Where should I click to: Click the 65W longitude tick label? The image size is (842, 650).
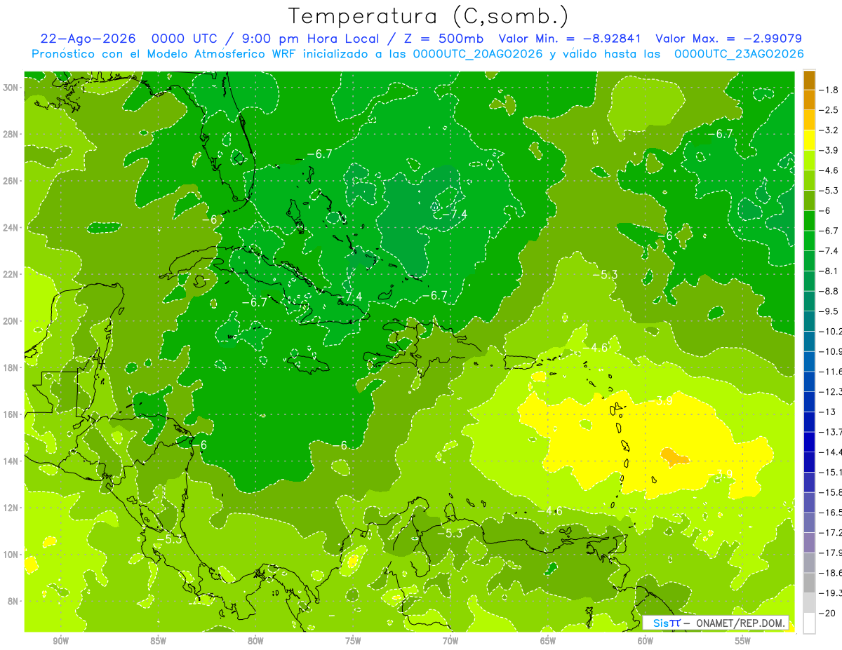tap(548, 642)
